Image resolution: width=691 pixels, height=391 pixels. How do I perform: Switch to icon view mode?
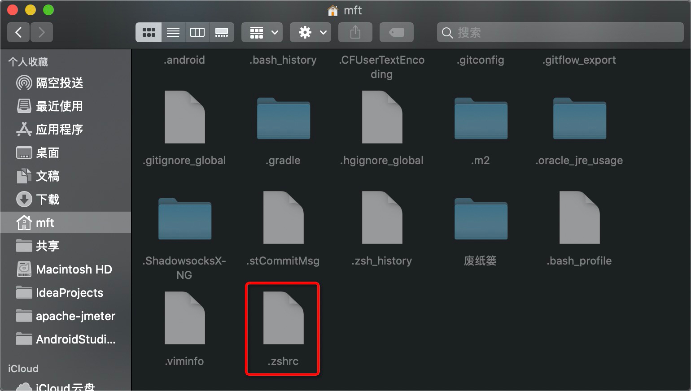[149, 32]
